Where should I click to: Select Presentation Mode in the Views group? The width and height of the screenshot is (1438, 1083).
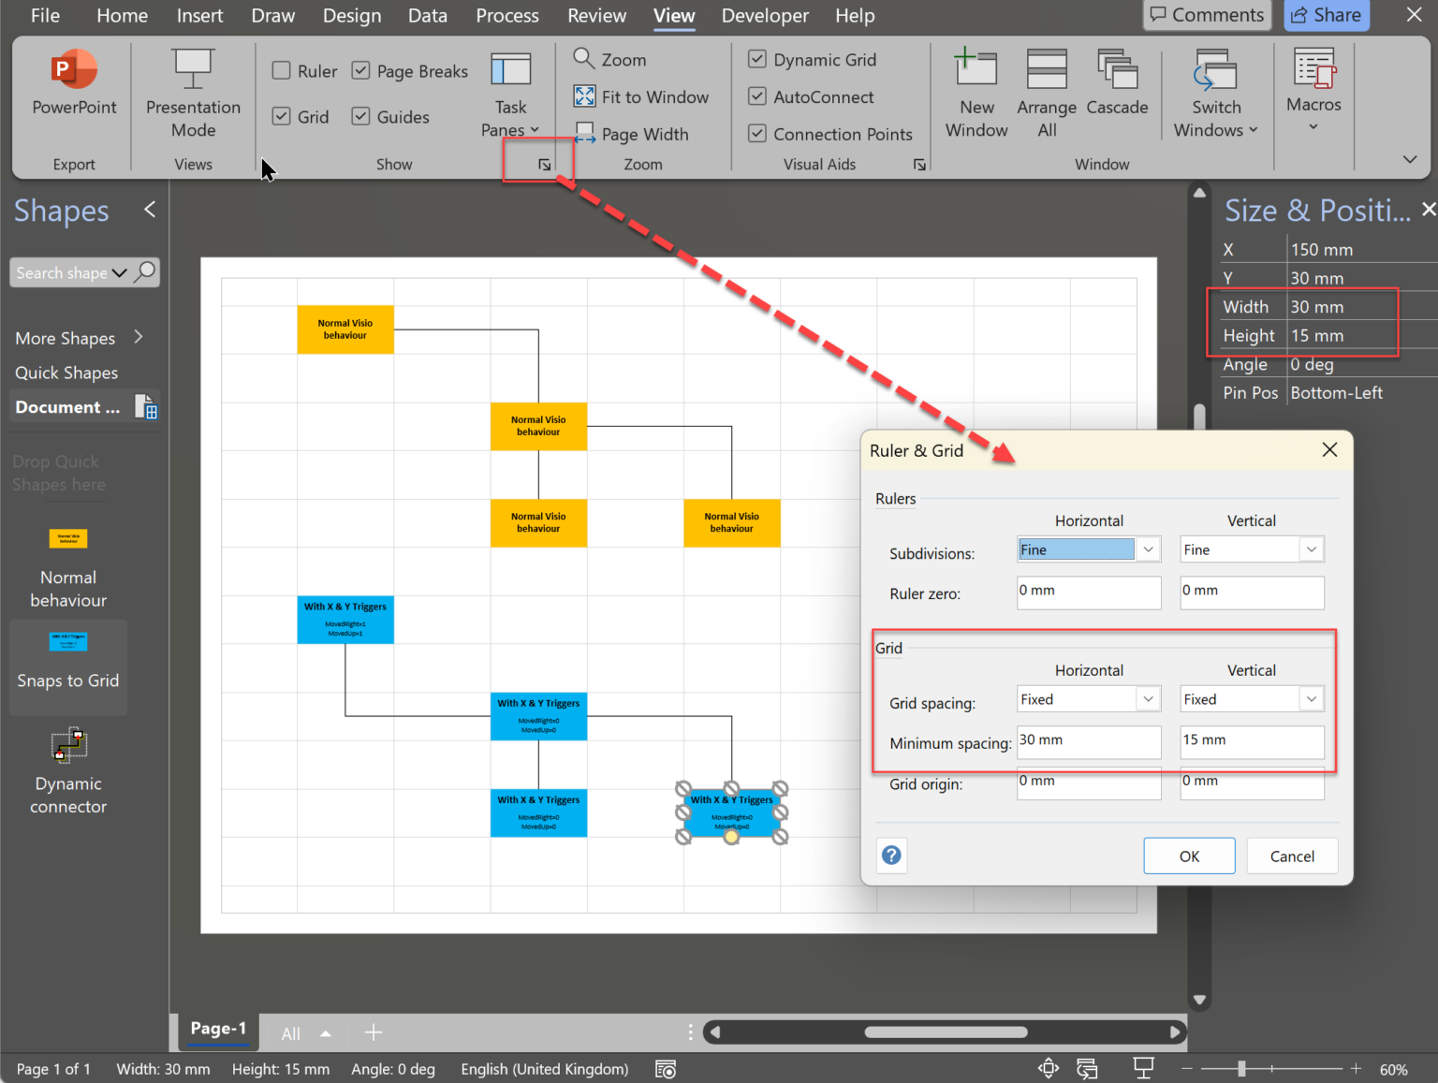click(x=193, y=89)
